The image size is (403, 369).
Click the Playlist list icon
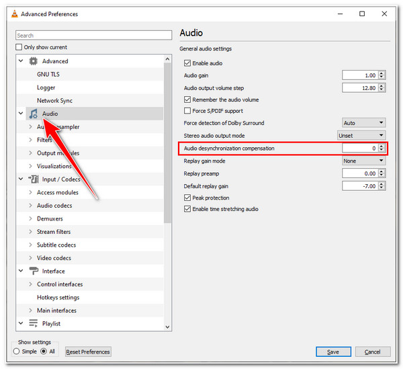click(x=34, y=323)
